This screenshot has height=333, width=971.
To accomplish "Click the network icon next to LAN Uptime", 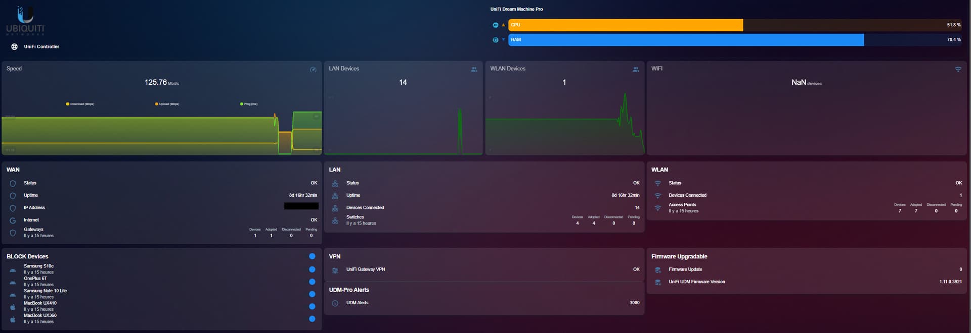I will (x=335, y=196).
